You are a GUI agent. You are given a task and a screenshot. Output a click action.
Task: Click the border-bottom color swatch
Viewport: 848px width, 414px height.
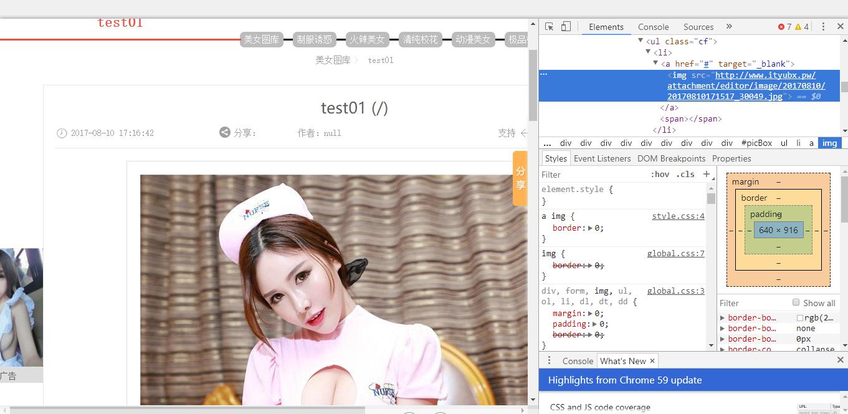coord(800,318)
